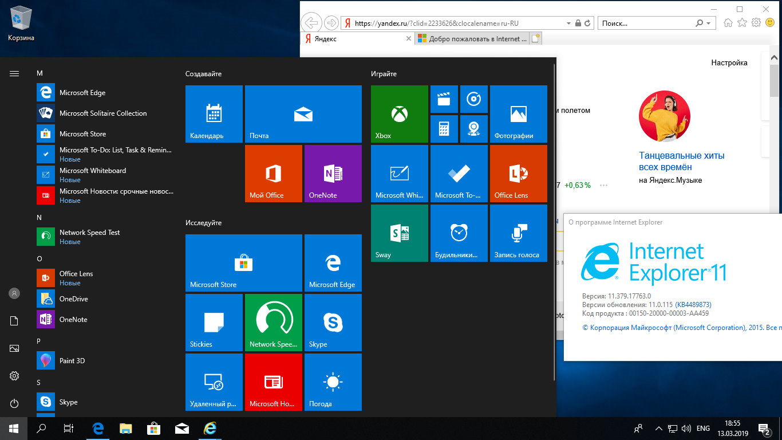
Task: Open the small Movies & TV tile
Action: (444, 99)
